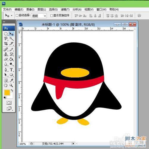Screen dimensions: 149x149
Task: Toggle Quick Mask mode
Action: coord(9,103)
